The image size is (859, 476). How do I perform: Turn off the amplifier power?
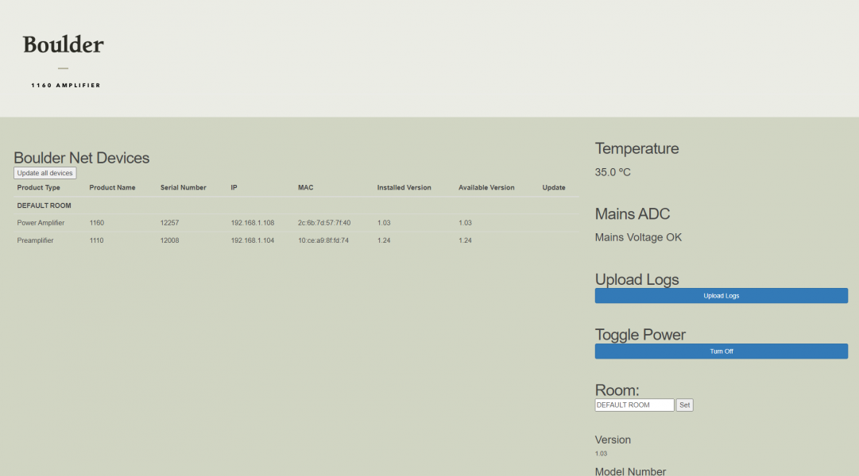pyautogui.click(x=721, y=351)
